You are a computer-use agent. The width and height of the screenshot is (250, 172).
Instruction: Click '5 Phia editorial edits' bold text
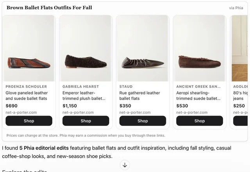(44, 148)
